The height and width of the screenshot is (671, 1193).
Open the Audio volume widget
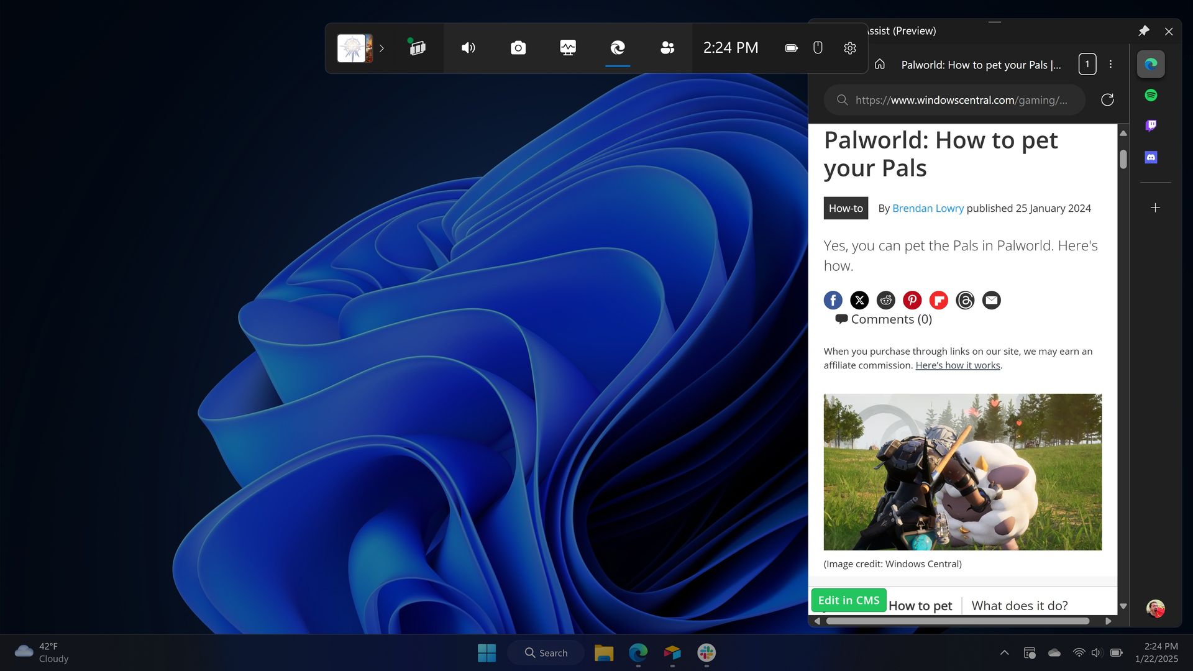point(469,48)
